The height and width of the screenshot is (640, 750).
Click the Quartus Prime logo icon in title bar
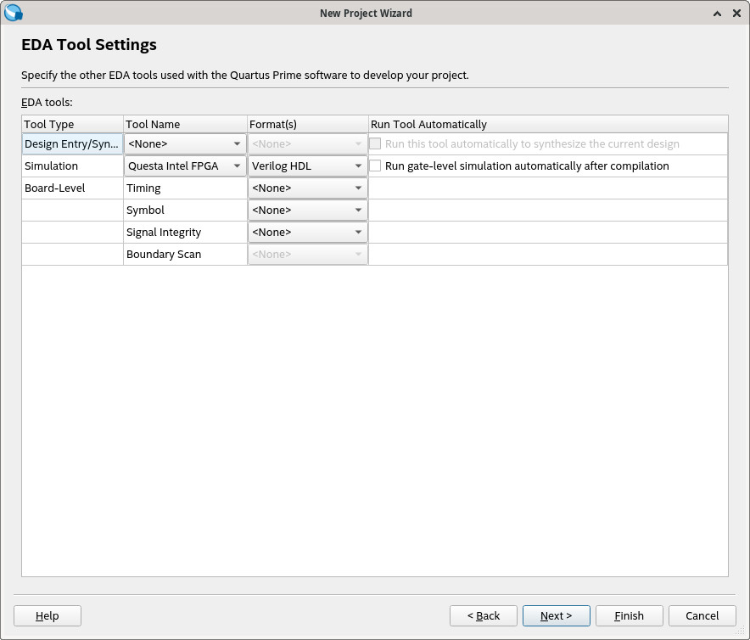13,13
